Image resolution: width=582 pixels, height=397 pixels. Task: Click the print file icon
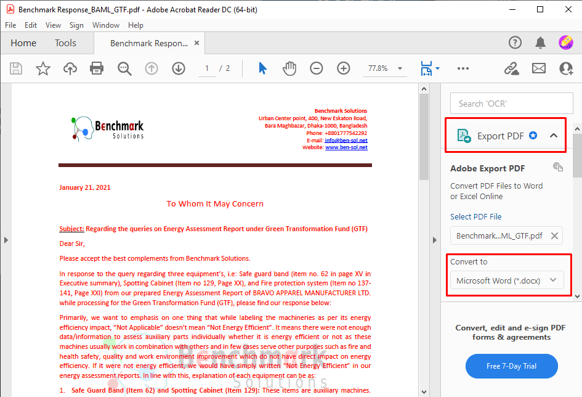click(97, 68)
